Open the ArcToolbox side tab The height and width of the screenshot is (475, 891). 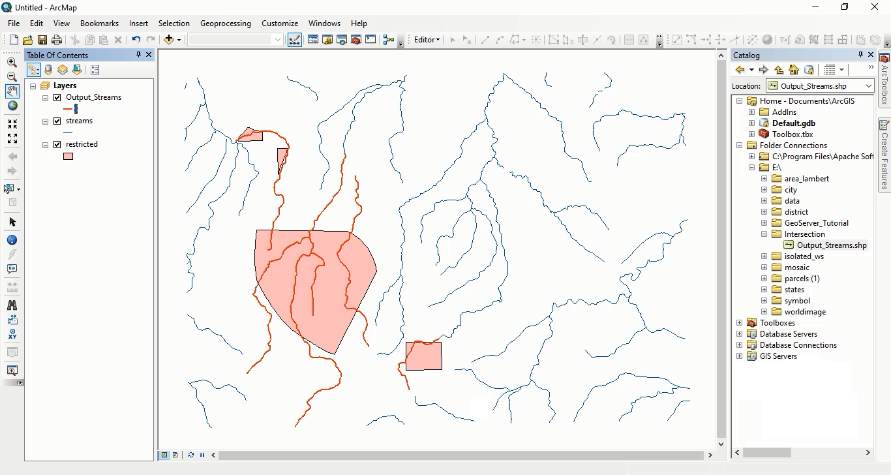pos(884,80)
